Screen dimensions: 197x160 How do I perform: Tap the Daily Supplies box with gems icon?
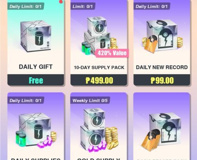36,130
